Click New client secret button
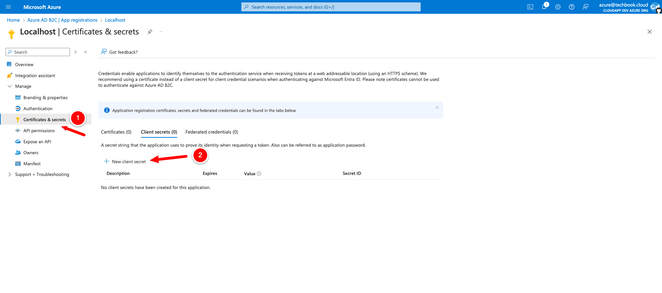Image resolution: width=662 pixels, height=293 pixels. pos(125,161)
